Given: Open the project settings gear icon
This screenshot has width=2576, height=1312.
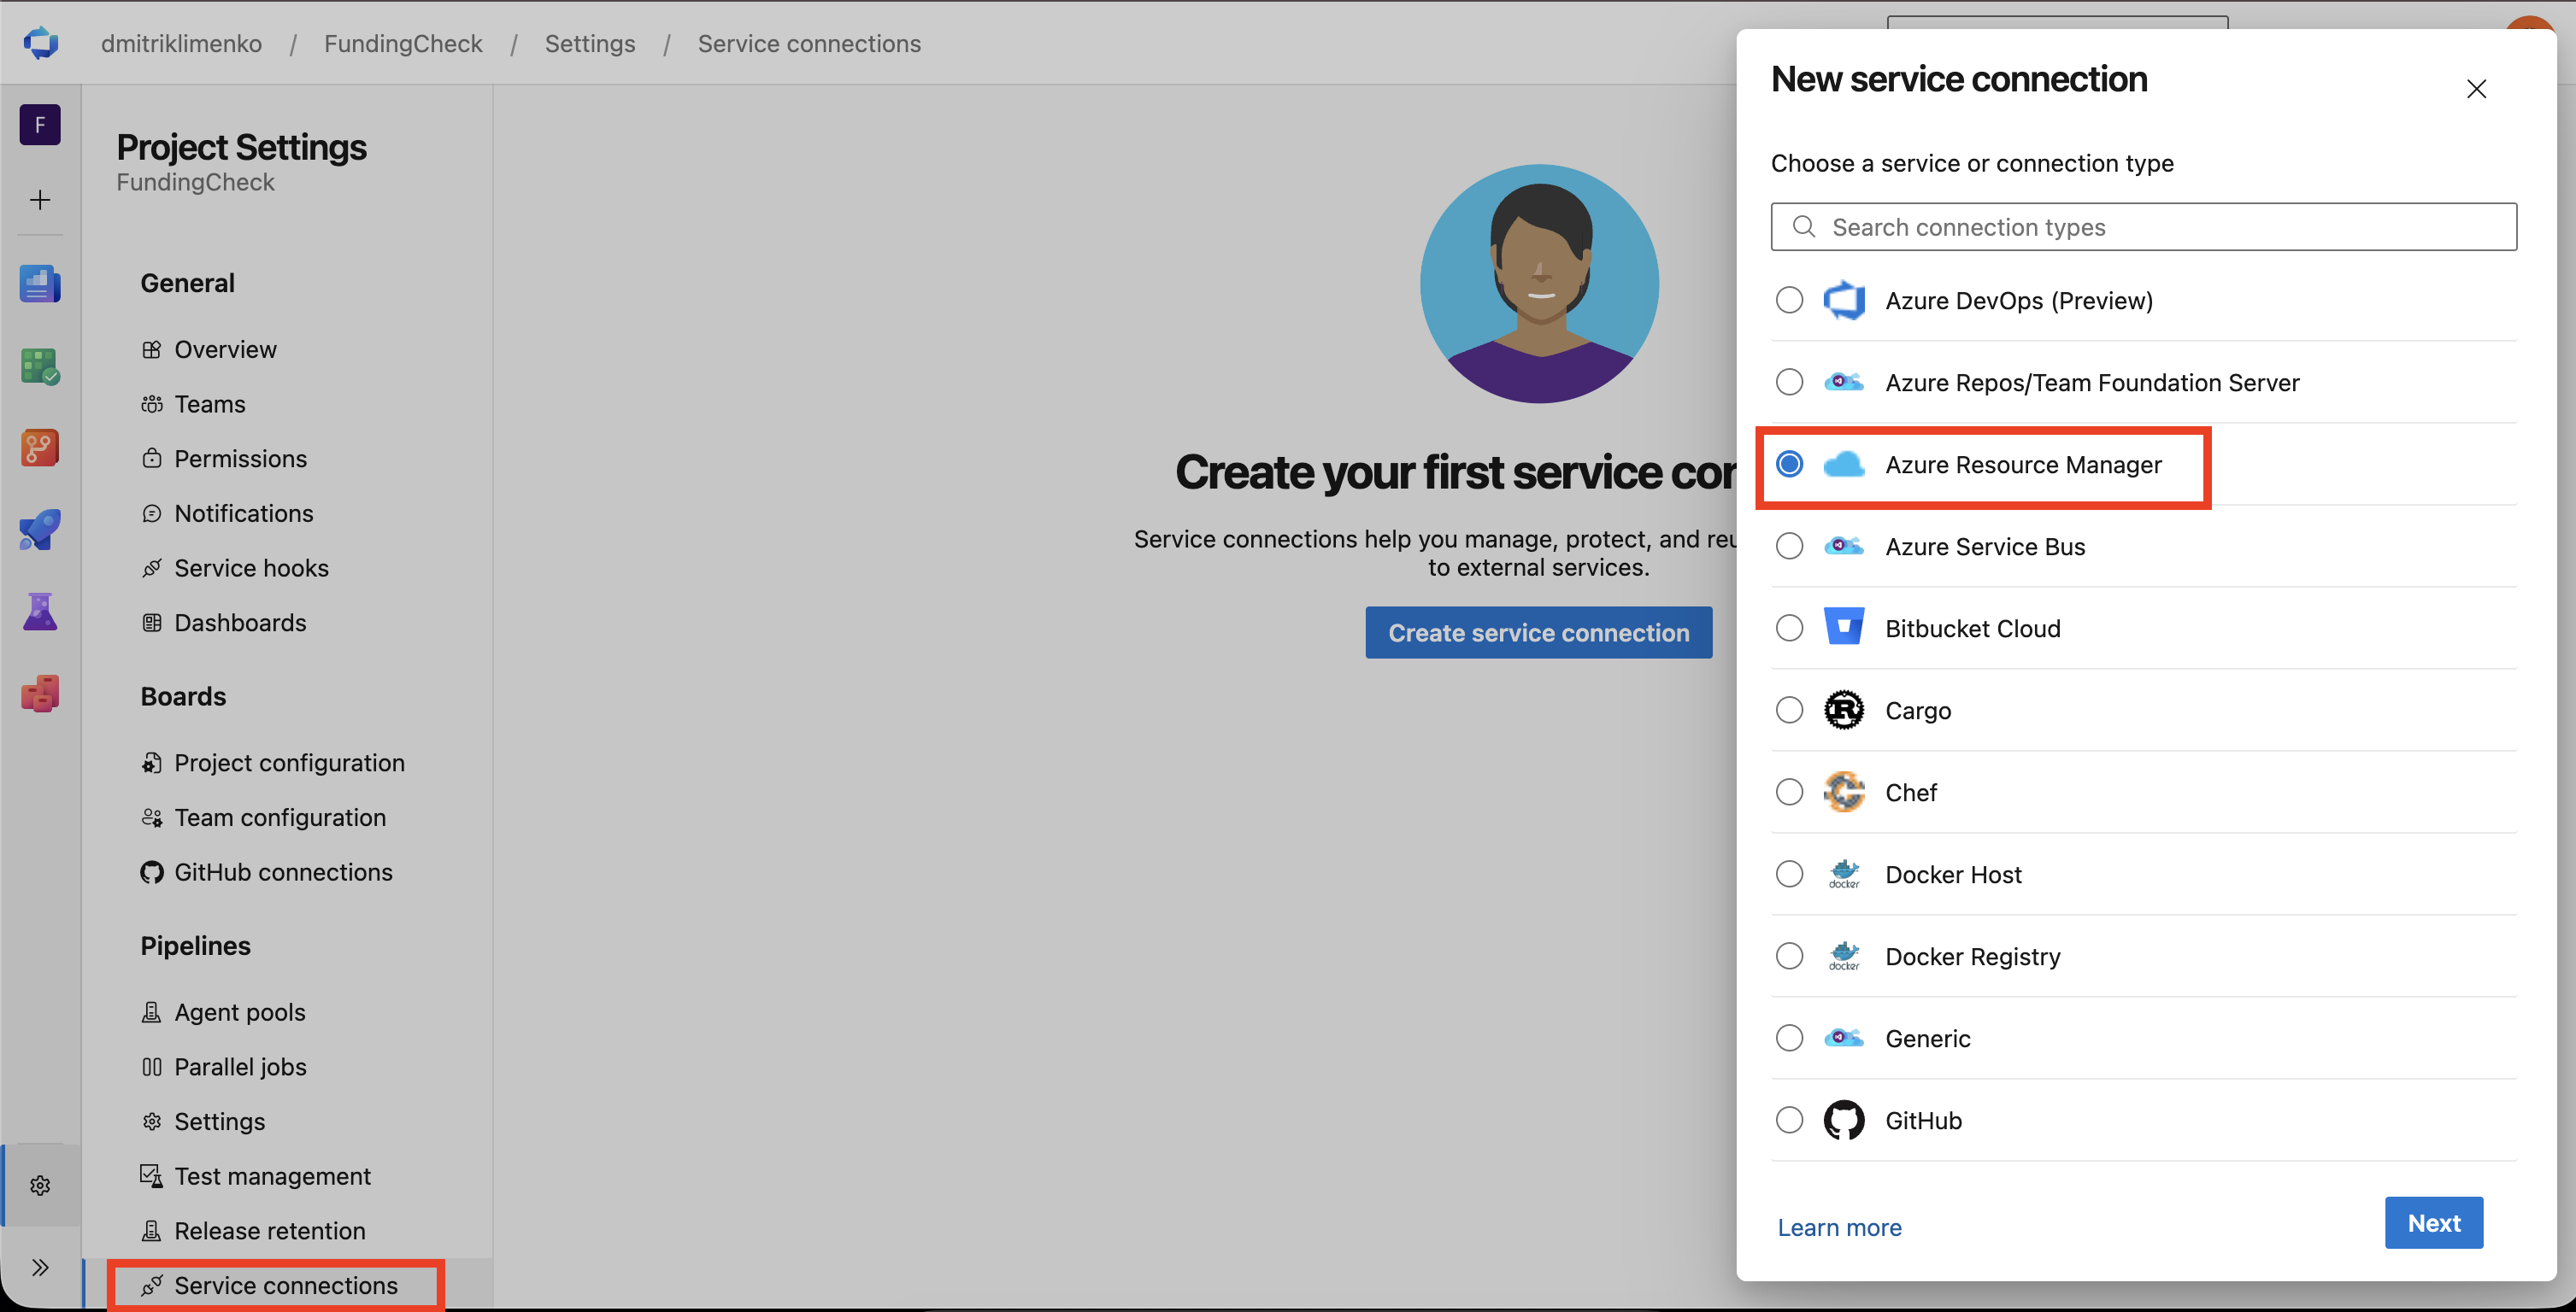Looking at the screenshot, I should (40, 1185).
